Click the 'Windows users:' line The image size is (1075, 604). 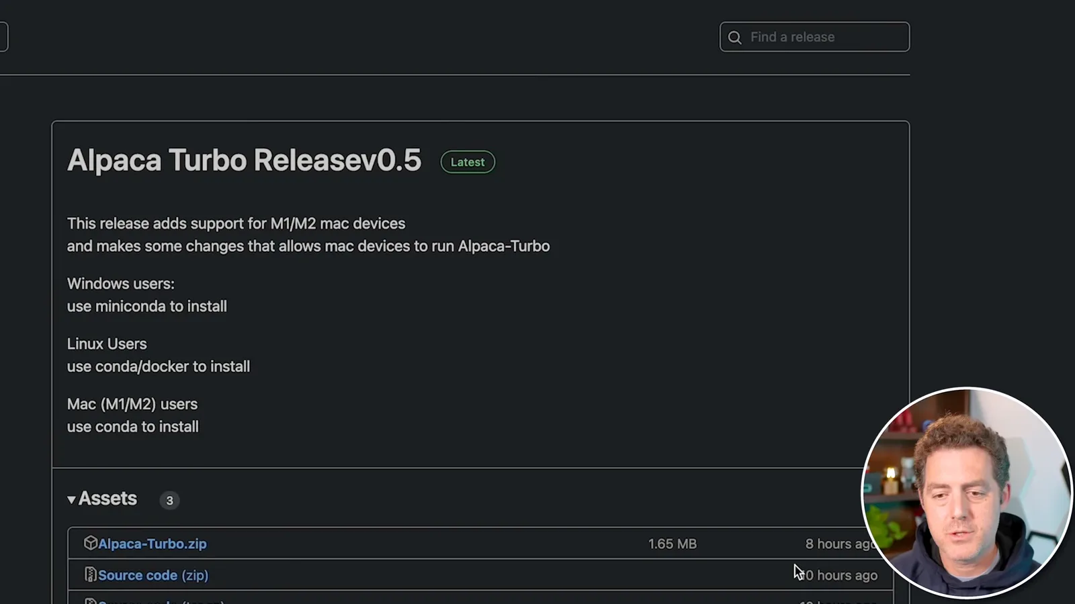click(x=121, y=284)
